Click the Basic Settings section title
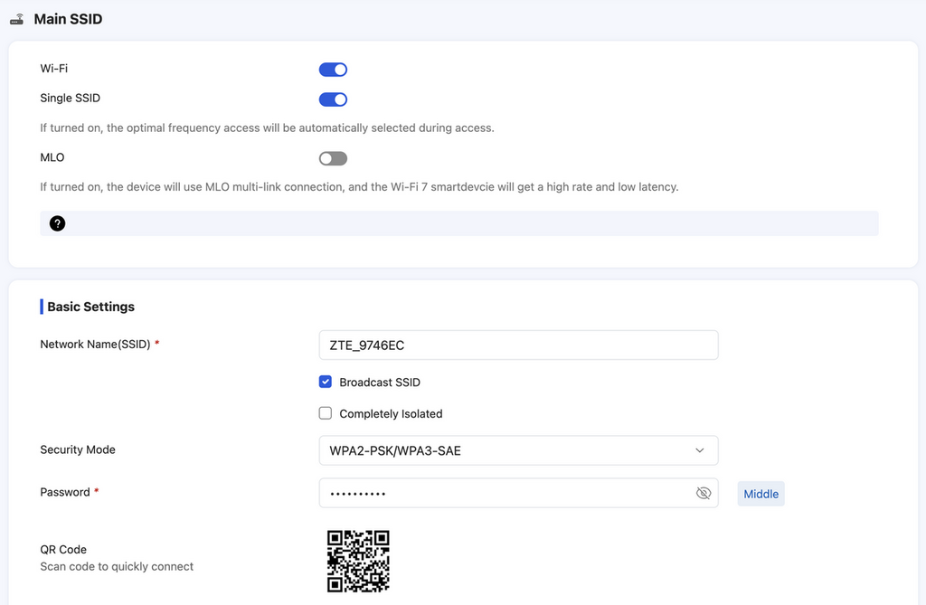 (90, 307)
